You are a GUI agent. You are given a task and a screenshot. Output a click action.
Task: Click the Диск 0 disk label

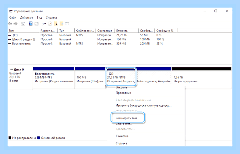pos(19,69)
